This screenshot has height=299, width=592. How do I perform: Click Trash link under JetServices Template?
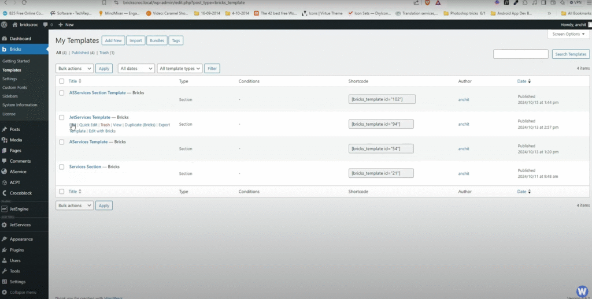[105, 125]
